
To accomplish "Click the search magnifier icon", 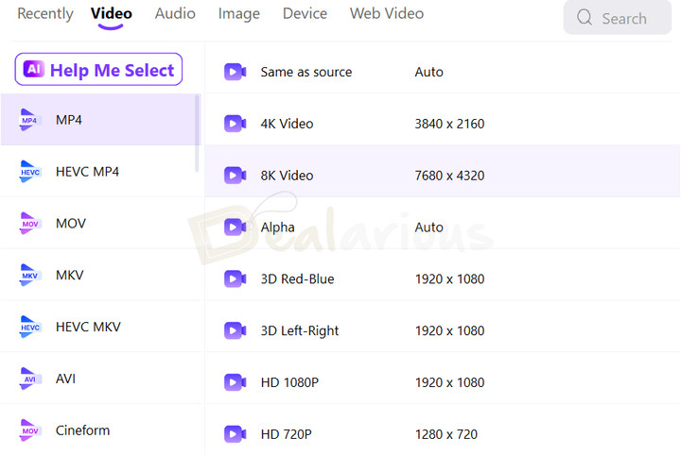I will 585,18.
